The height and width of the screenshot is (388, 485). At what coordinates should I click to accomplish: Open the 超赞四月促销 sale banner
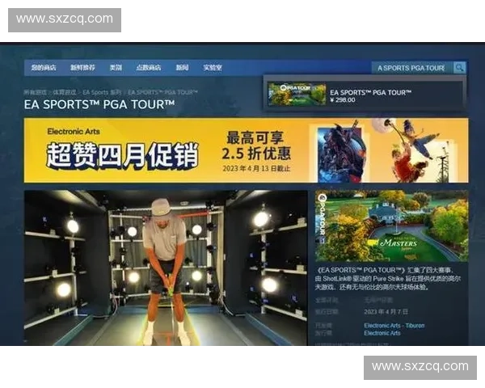pos(247,150)
